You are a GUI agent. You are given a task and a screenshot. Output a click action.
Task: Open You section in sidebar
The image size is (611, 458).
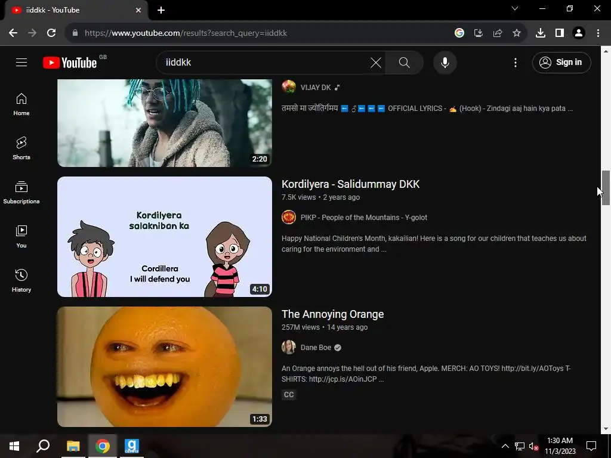(x=21, y=236)
